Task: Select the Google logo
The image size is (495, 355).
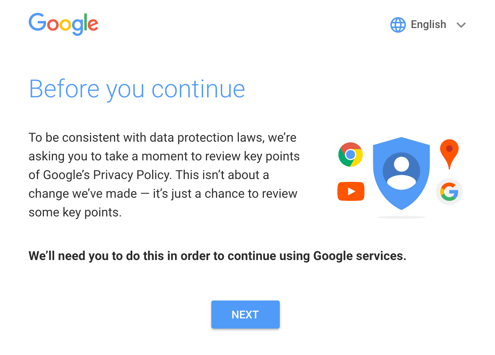Action: 63,25
